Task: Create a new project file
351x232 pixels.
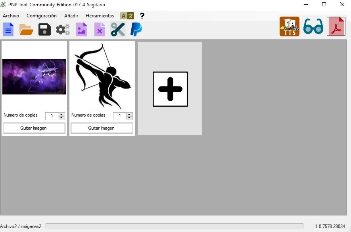Action: [x=8, y=29]
